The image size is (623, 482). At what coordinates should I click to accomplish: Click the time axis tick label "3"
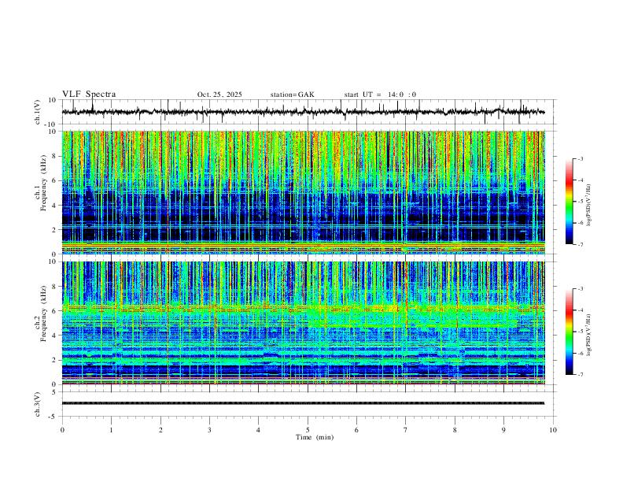click(209, 430)
